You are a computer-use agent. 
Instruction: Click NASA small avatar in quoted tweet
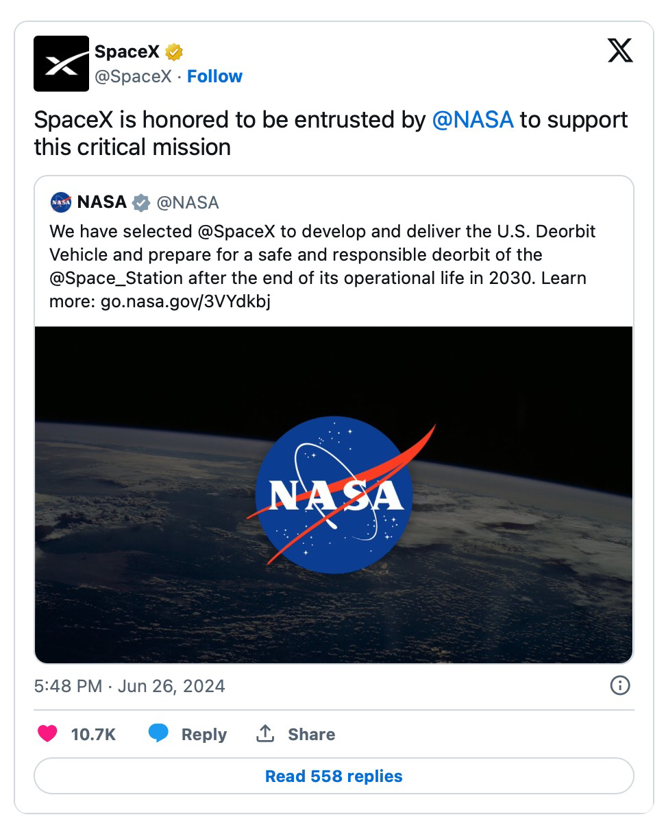[x=61, y=202]
